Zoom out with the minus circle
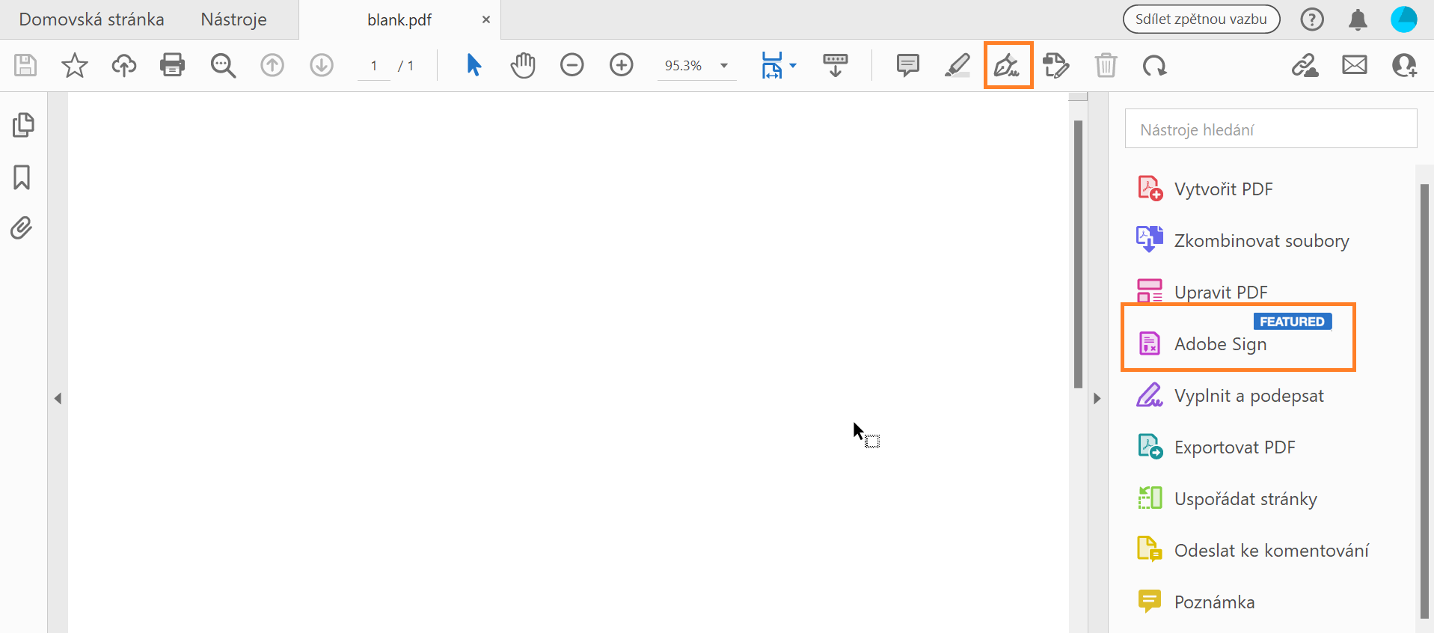This screenshot has height=633, width=1434. pos(572,65)
